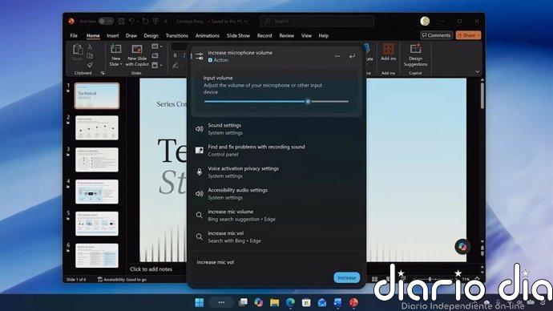The width and height of the screenshot is (553, 311).
Task: Open Task View on the taskbar
Action: 243,302
